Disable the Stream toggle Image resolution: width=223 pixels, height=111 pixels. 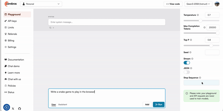(x=187, y=63)
